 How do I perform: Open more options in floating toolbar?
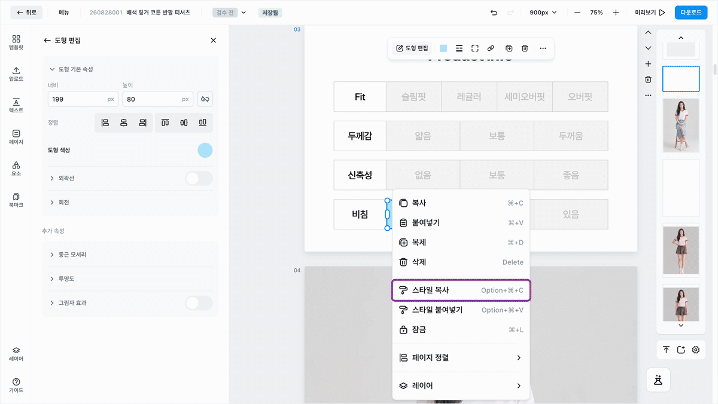543,48
